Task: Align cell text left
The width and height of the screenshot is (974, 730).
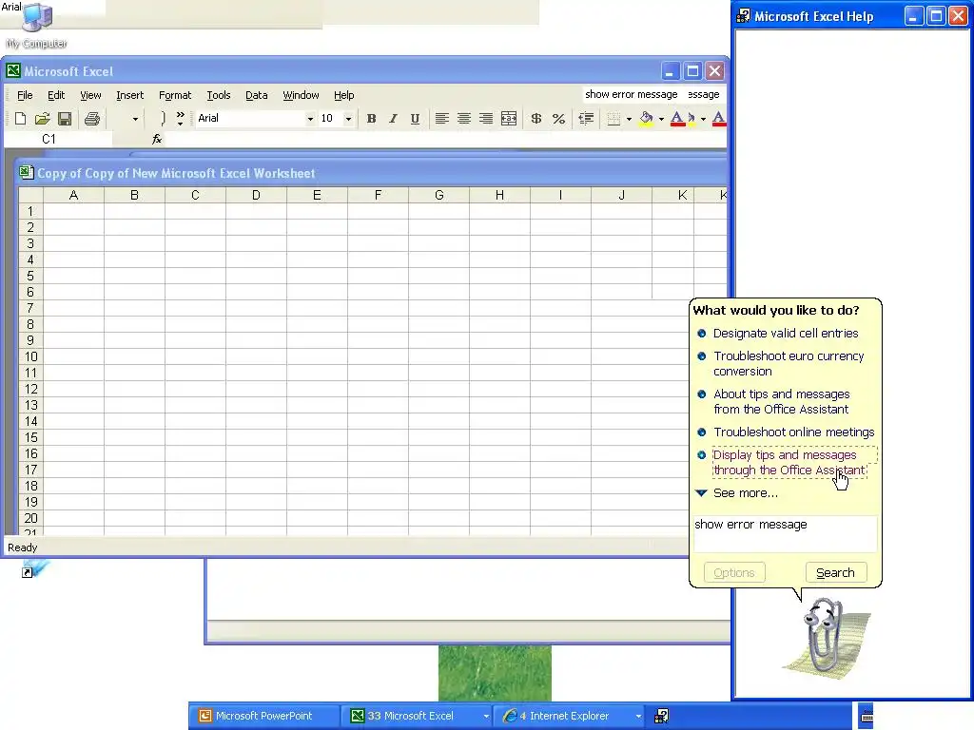Action: (x=441, y=118)
